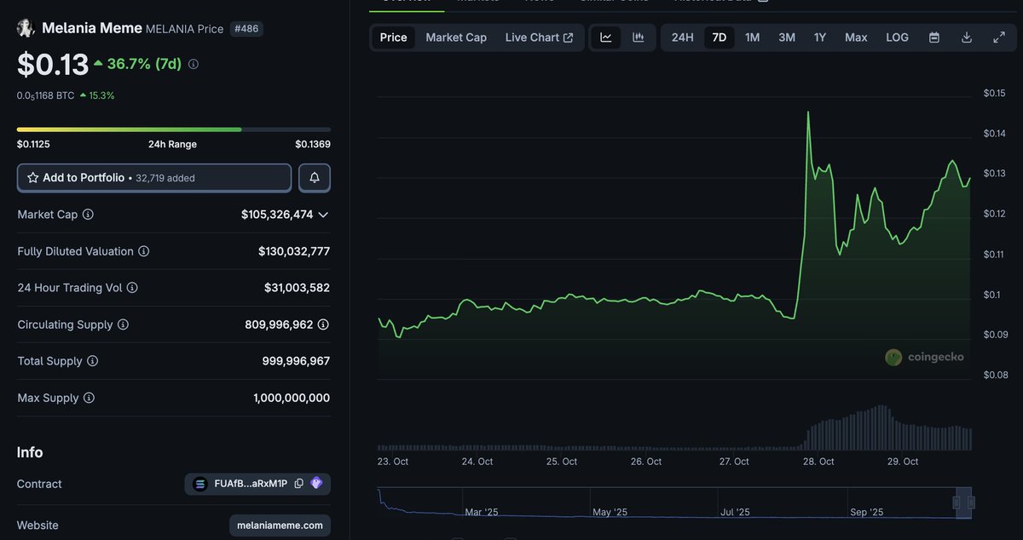1023x540 pixels.
Task: Click left handle of timeline range selector
Action: [x=956, y=503]
